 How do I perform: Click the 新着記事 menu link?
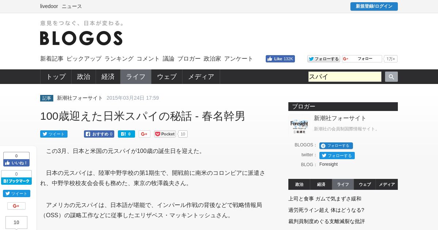[x=52, y=59]
